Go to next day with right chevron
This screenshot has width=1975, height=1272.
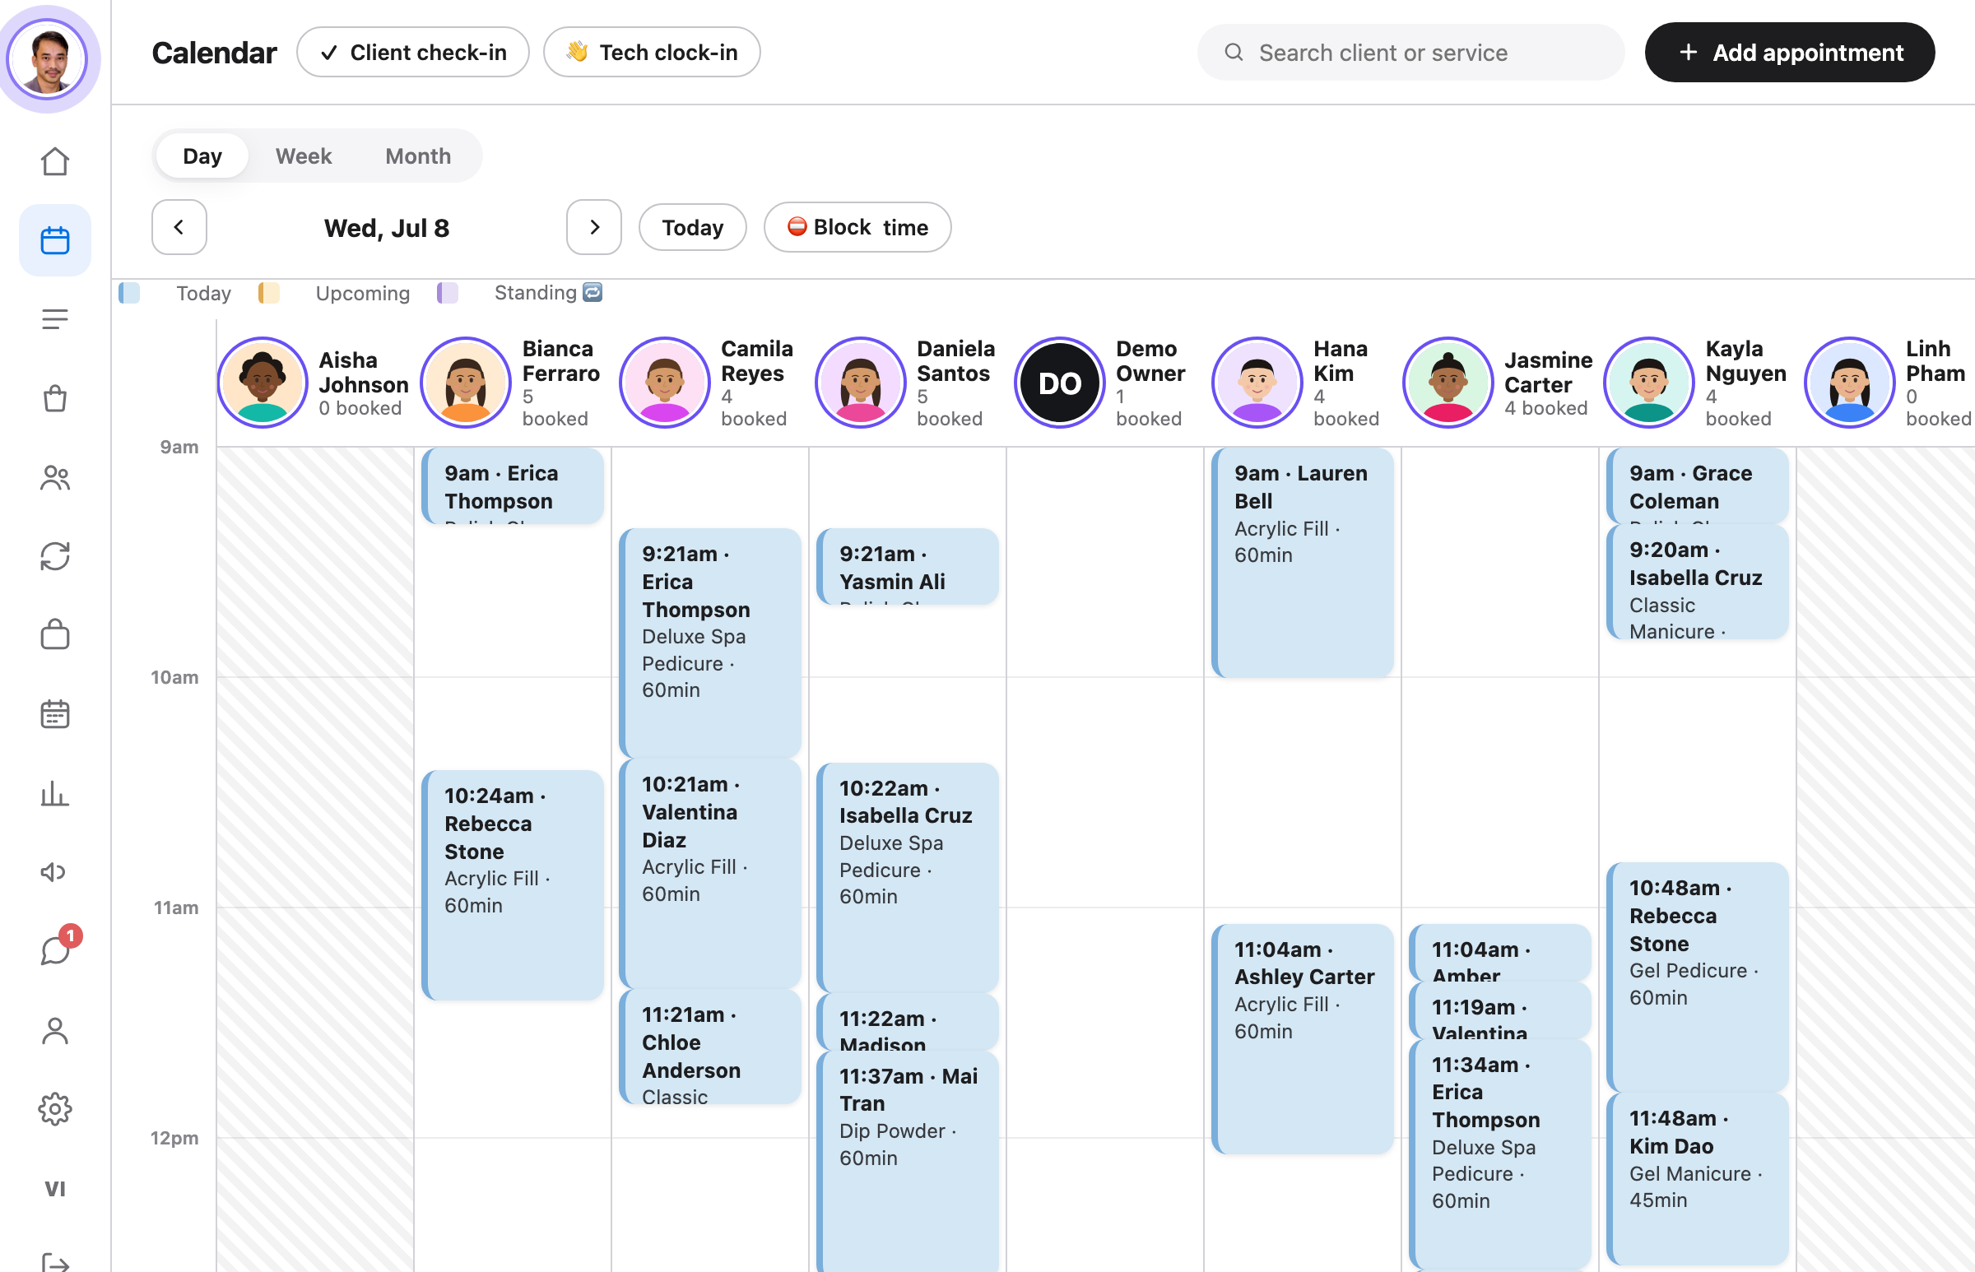pyautogui.click(x=594, y=227)
